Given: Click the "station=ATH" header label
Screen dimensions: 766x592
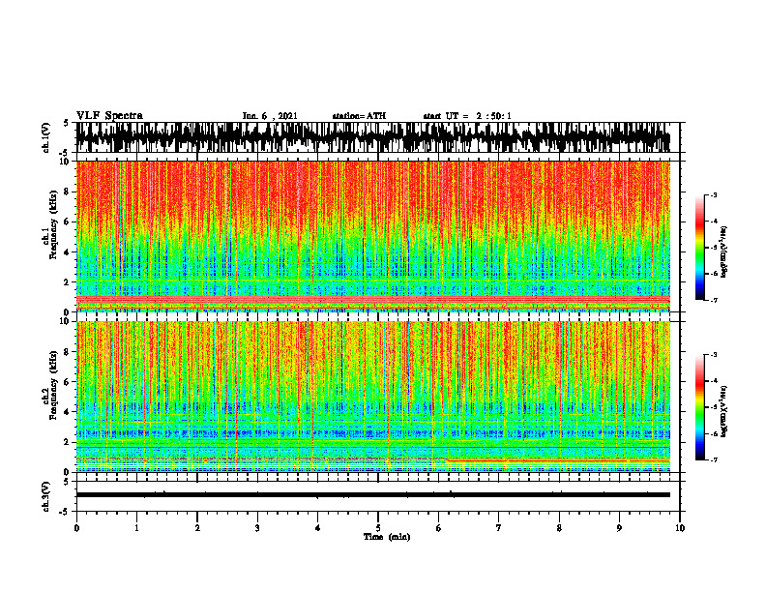Looking at the screenshot, I should tap(359, 116).
